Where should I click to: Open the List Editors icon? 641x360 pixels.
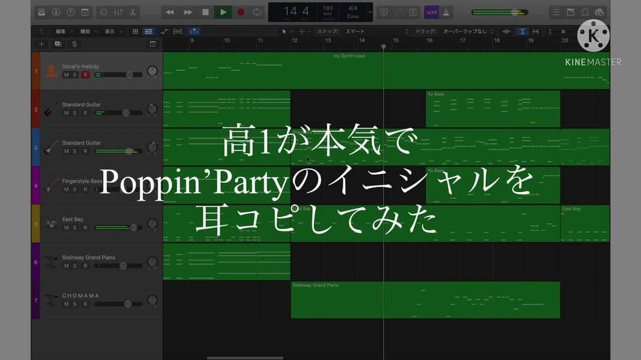click(556, 12)
